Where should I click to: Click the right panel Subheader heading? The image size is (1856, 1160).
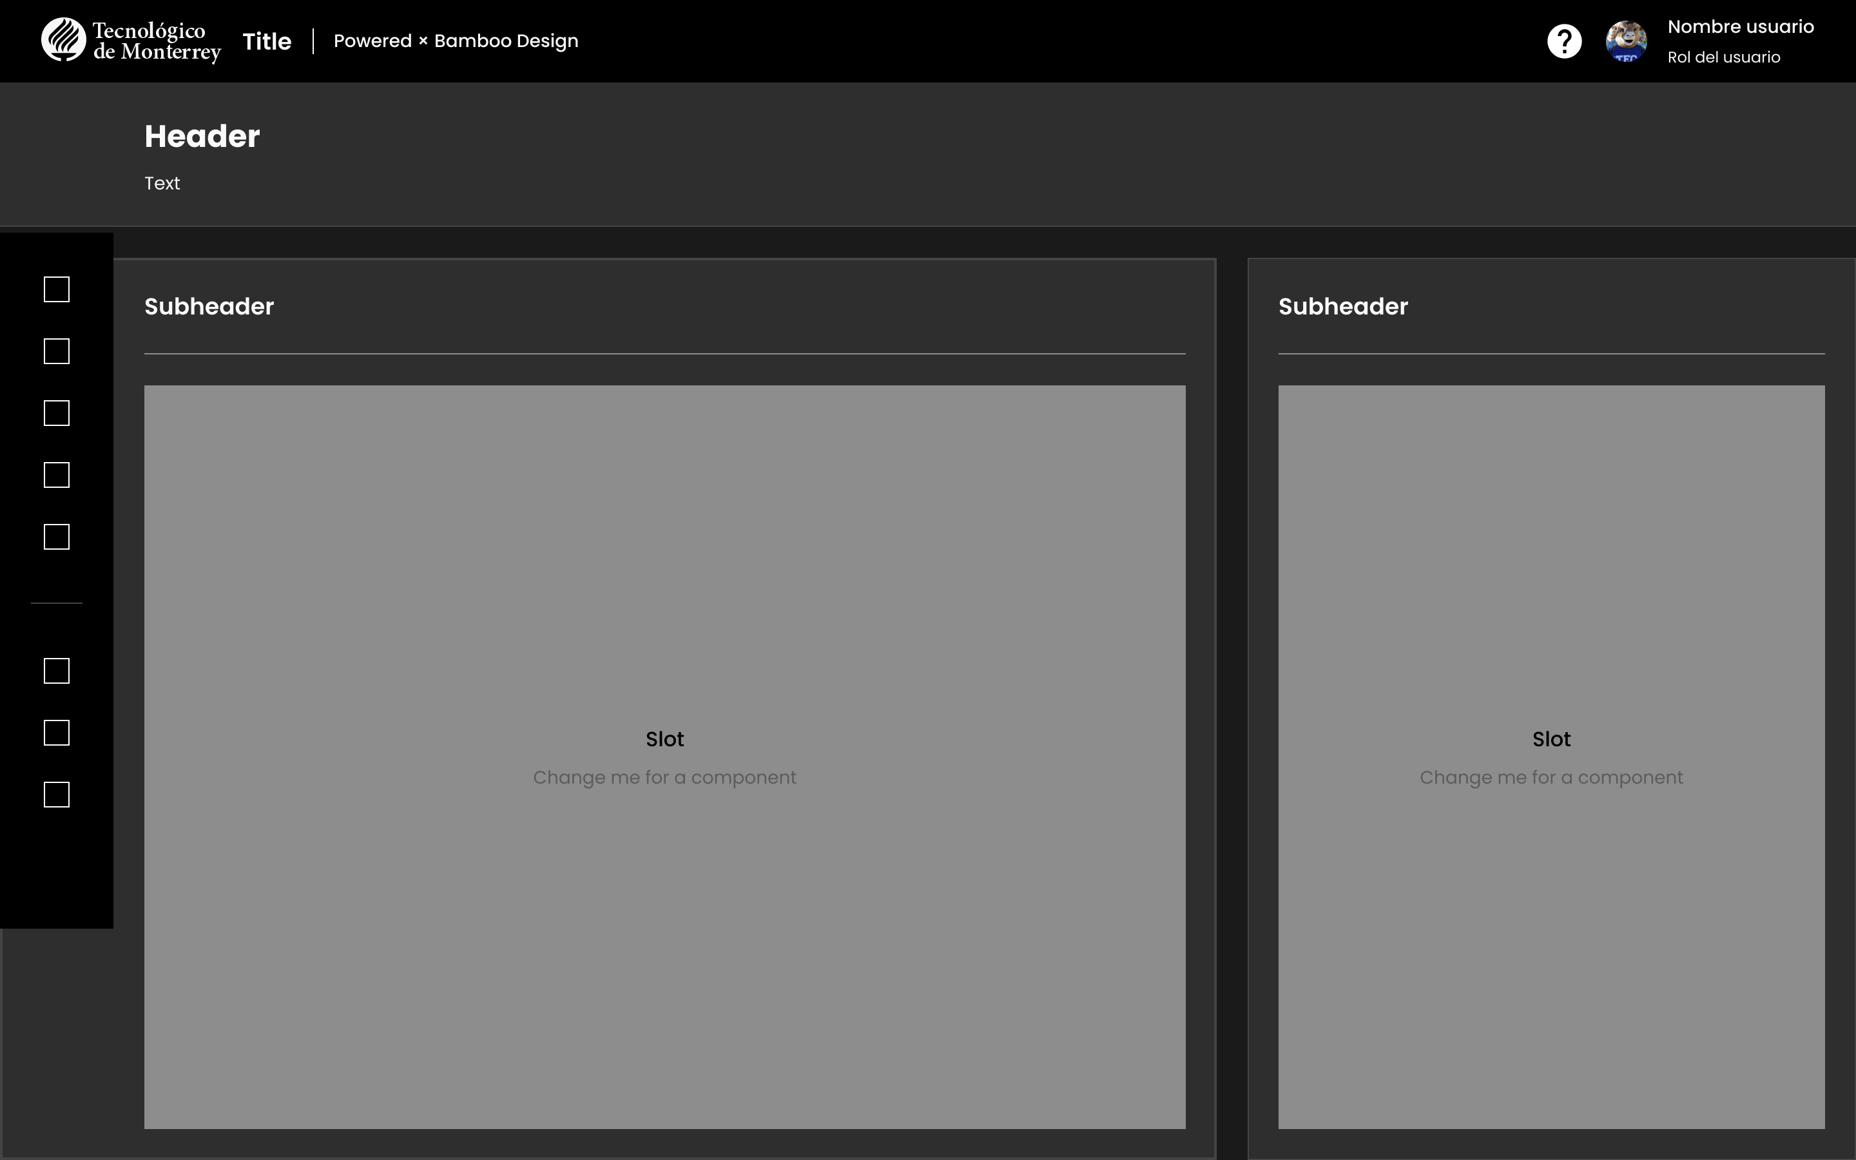tap(1343, 306)
